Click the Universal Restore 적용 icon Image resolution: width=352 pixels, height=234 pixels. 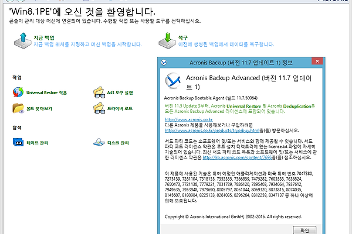[x=16, y=92]
